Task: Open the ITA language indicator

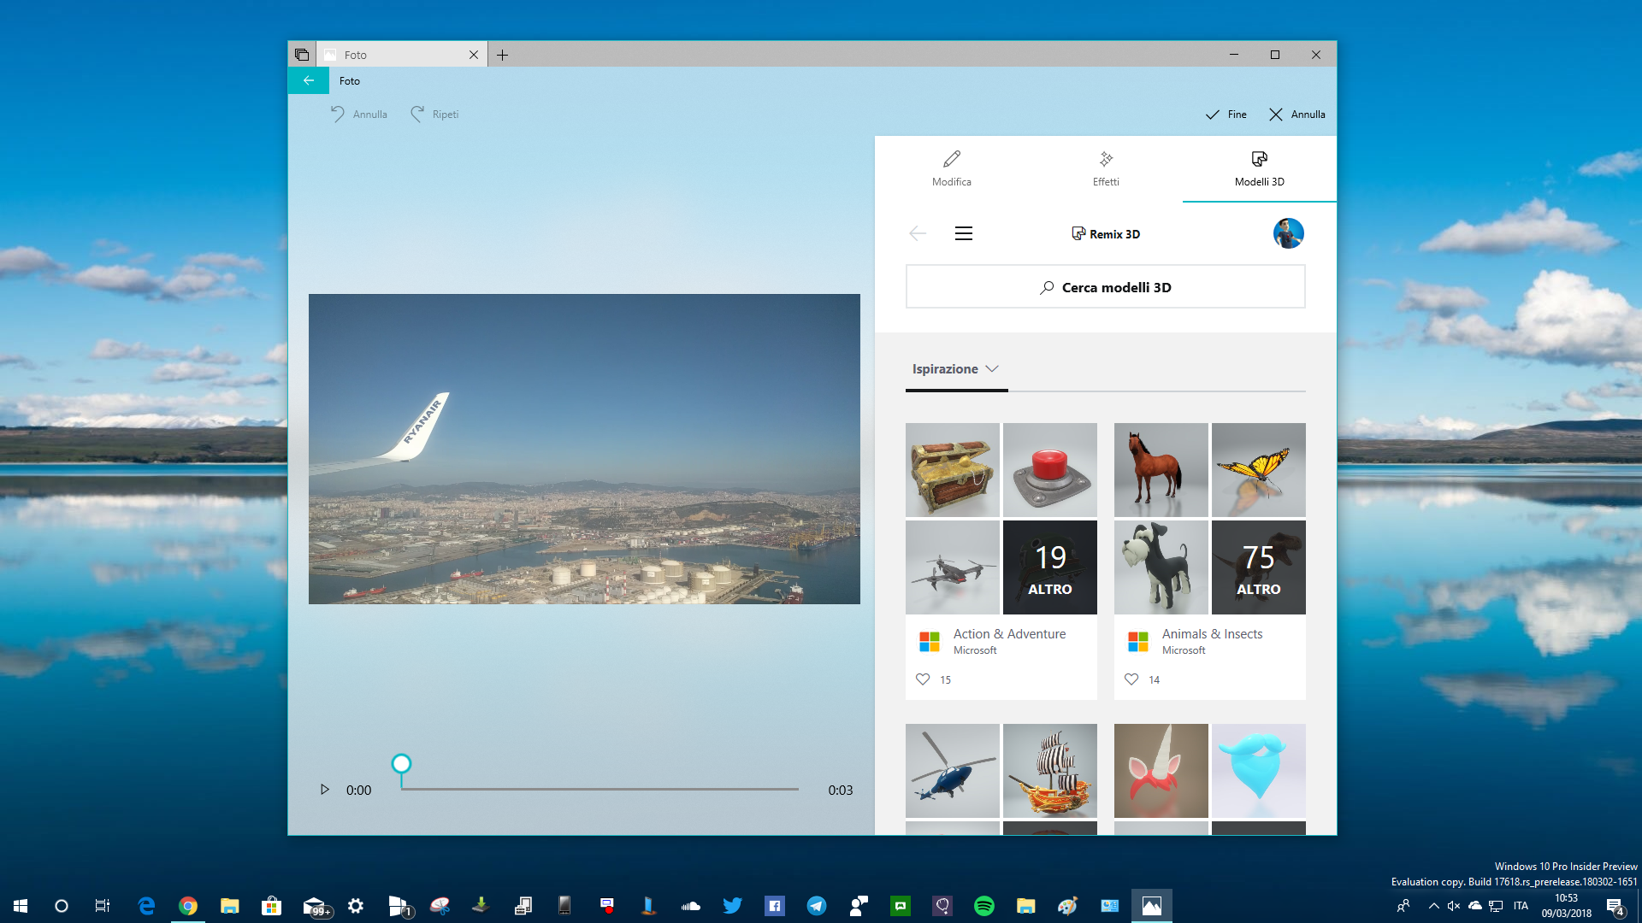Action: [x=1521, y=906]
